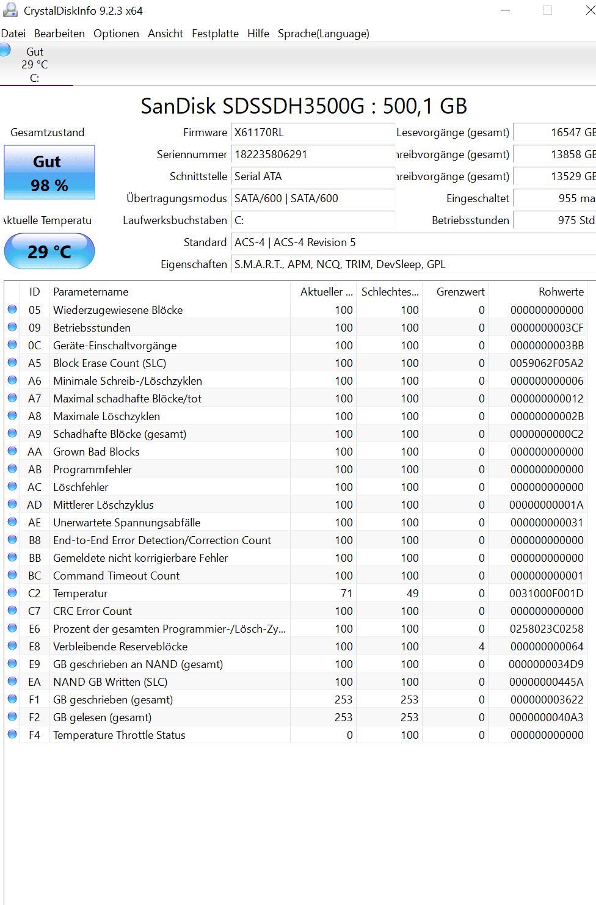Click status orb of Schadhafte Blöcke (gesamt) row
The height and width of the screenshot is (905, 596).
[12, 433]
